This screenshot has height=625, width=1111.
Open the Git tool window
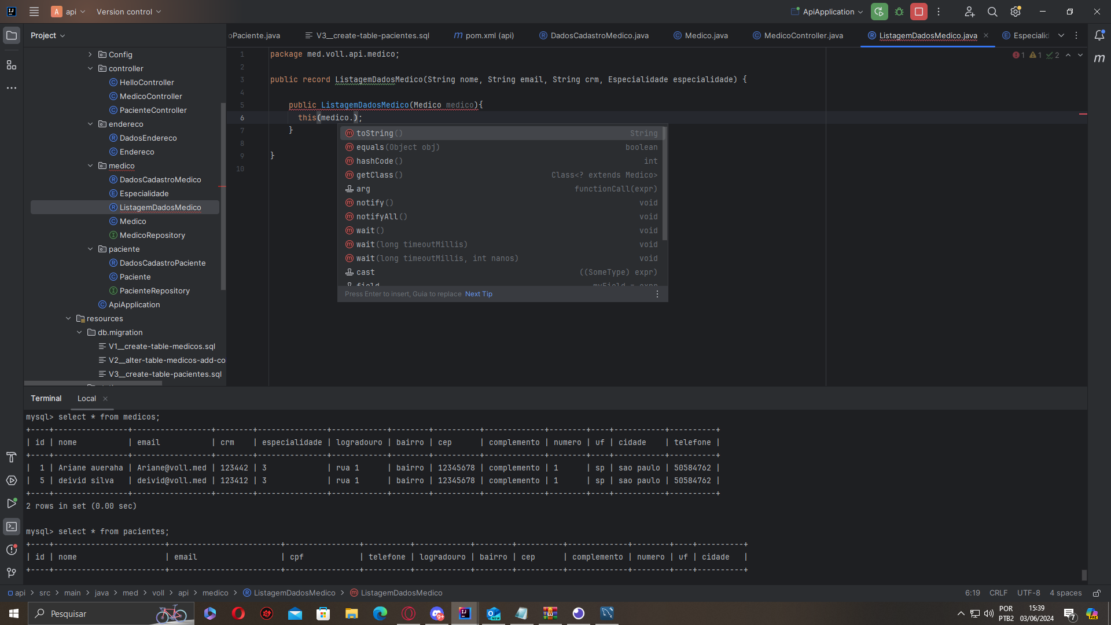coord(12,573)
